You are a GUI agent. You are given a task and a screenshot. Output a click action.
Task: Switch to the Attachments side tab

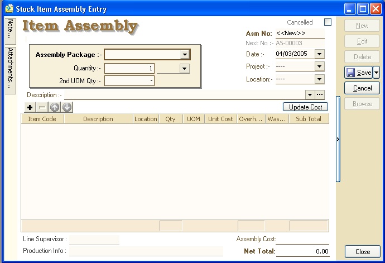click(10, 69)
